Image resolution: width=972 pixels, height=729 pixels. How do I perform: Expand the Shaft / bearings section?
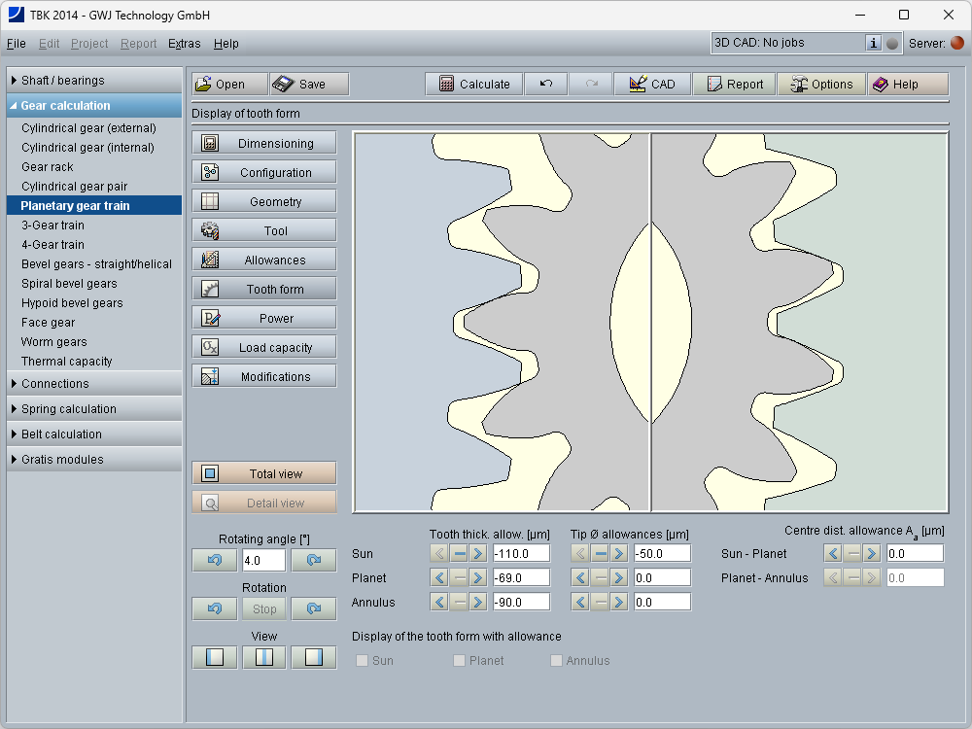(x=92, y=81)
